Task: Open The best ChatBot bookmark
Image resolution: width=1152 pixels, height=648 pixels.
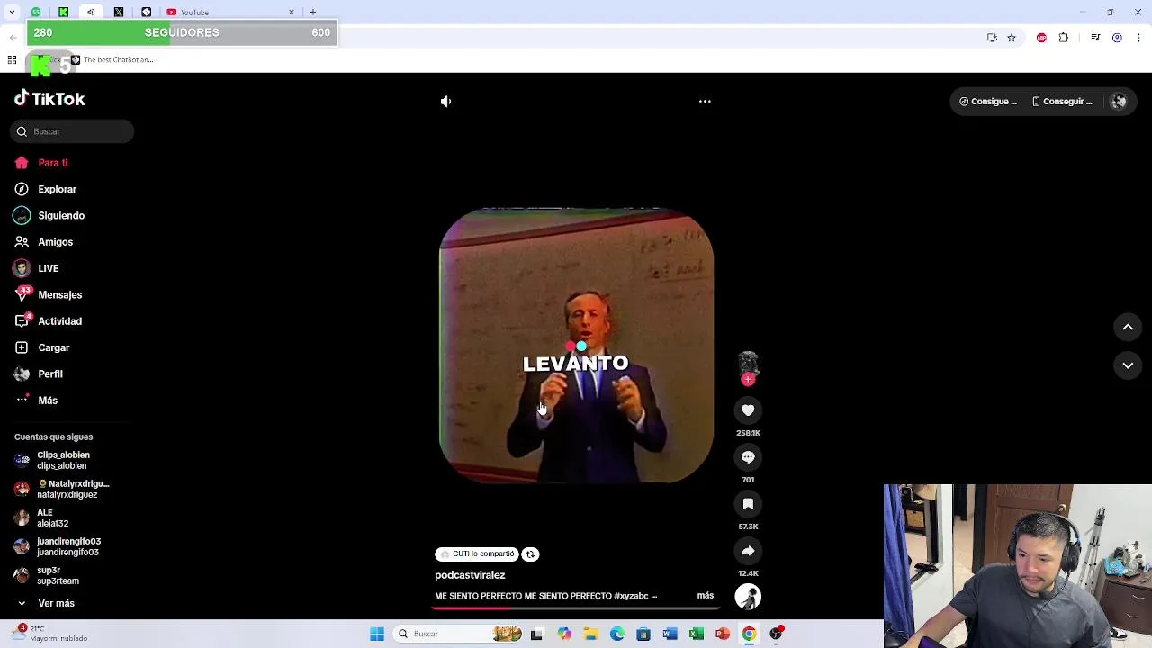Action: (x=112, y=59)
